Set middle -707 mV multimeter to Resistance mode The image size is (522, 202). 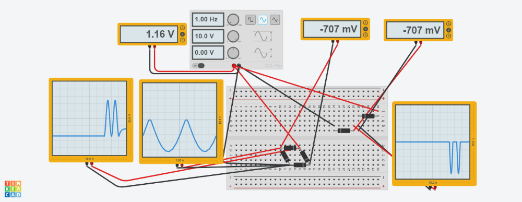pyautogui.click(x=365, y=35)
